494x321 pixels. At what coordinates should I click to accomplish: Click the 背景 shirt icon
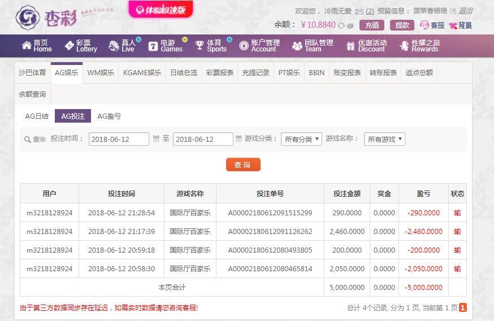453,25
